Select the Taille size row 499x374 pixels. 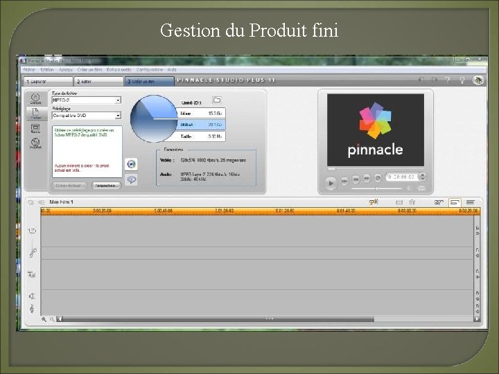coord(202,136)
